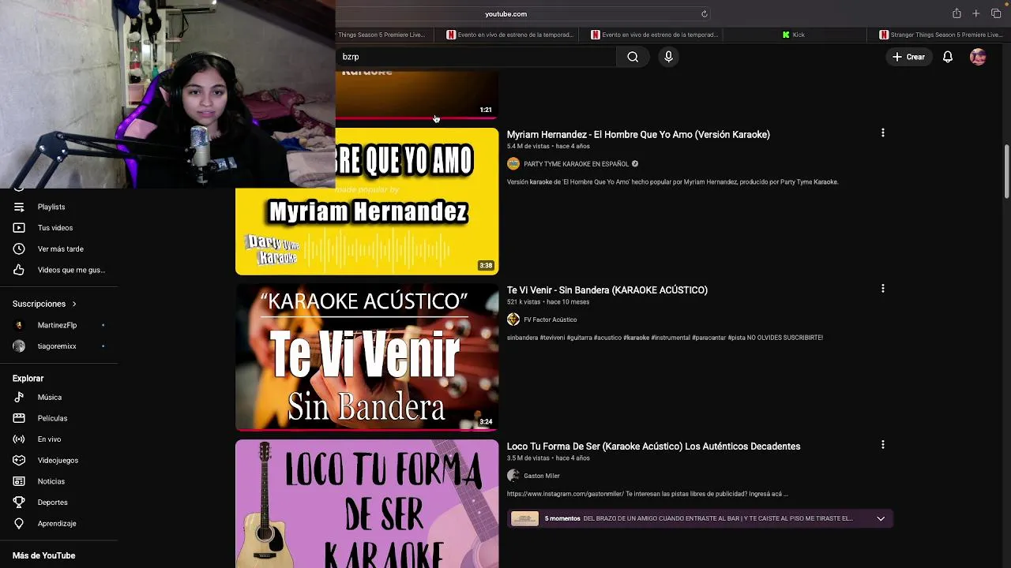Click the YouTube search magnifier button
This screenshot has height=568, width=1011.
(x=633, y=57)
